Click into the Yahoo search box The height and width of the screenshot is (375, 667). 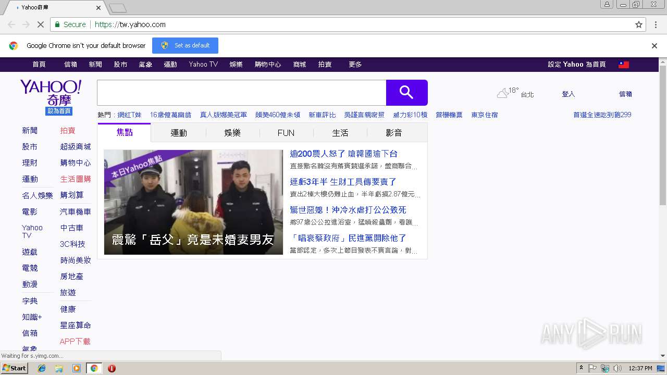coord(241,93)
